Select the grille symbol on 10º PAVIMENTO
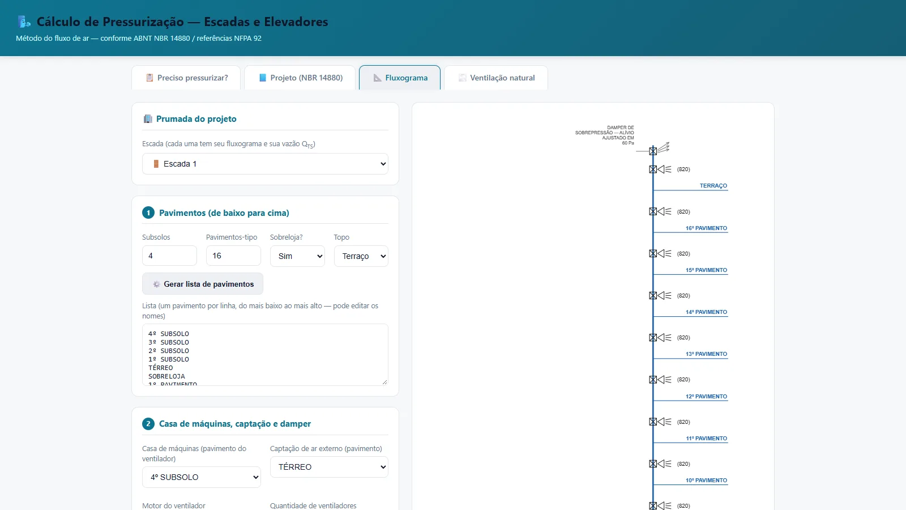Viewport: 906px width, 510px height. click(x=660, y=464)
